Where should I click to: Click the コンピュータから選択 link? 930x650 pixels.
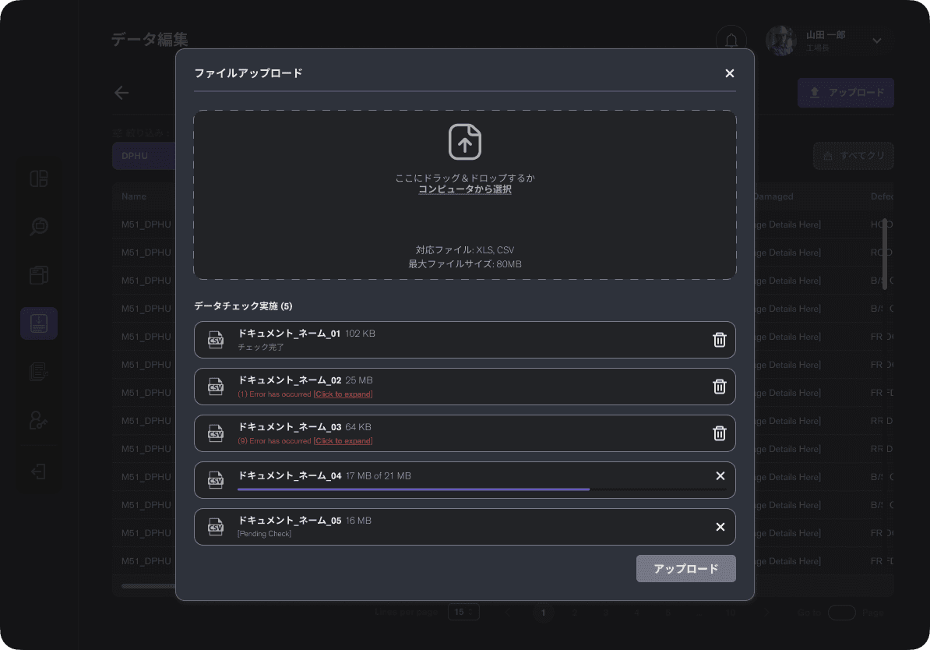click(x=465, y=189)
